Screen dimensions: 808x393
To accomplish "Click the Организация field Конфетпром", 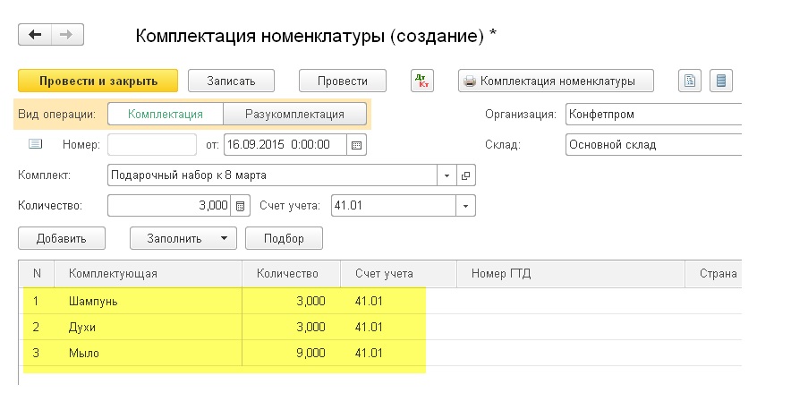I will [x=653, y=114].
